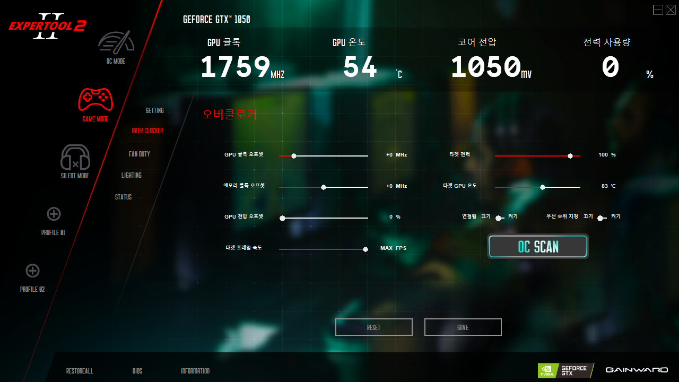Click the GPU 클록 오프셋 slider handle
Viewport: 679px width, 382px height.
(x=294, y=156)
